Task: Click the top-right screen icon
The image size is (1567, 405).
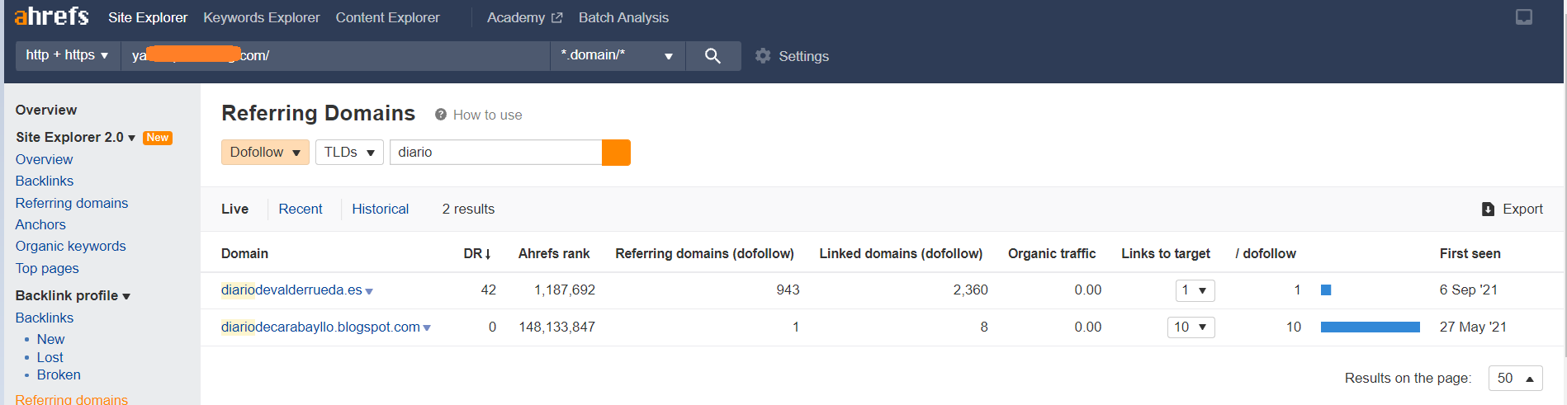Action: (x=1524, y=17)
